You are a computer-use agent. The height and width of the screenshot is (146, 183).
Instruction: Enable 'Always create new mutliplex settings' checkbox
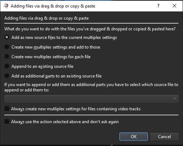(x=7, y=109)
